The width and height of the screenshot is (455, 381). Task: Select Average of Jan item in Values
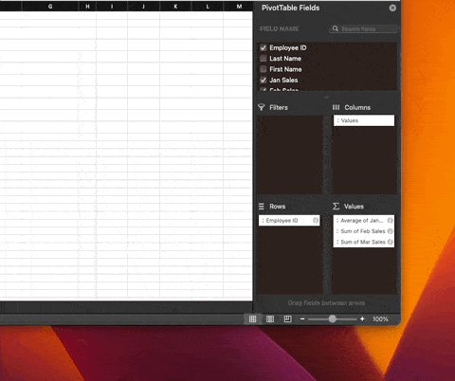click(364, 220)
